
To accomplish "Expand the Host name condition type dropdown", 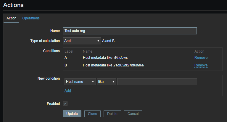I will pos(80,81).
